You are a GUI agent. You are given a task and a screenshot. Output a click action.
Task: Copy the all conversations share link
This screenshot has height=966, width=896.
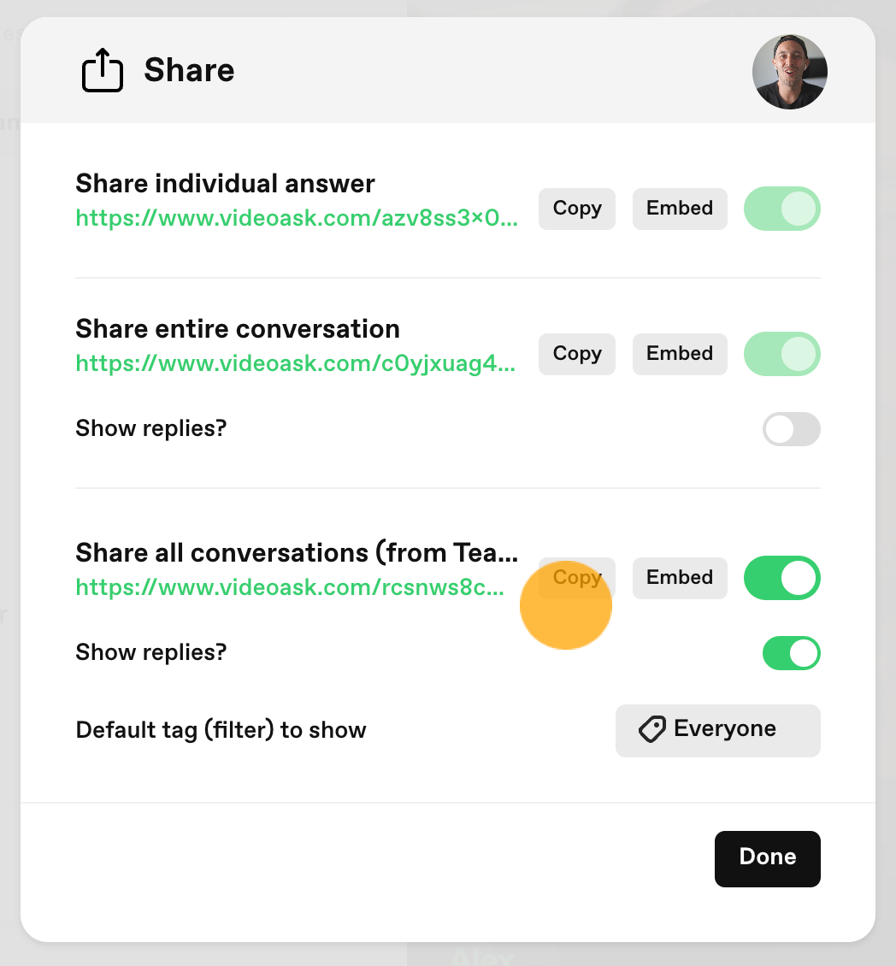pyautogui.click(x=577, y=578)
